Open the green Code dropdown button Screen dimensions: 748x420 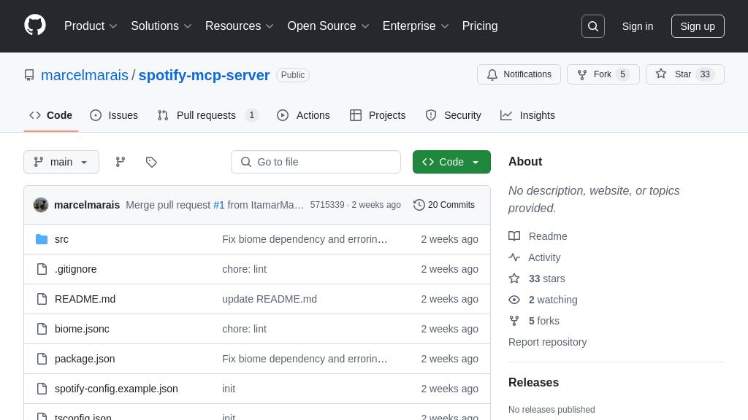[x=451, y=162]
